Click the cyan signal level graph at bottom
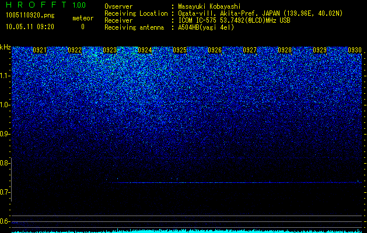Viewport: 367px width, 233px height. tap(187, 231)
